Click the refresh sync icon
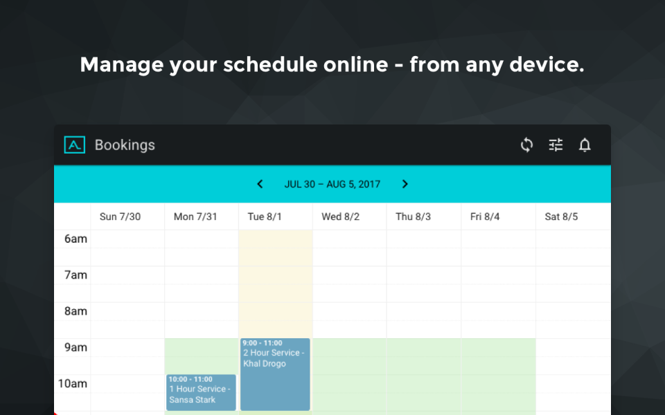Image resolution: width=665 pixels, height=415 pixels. (x=526, y=145)
